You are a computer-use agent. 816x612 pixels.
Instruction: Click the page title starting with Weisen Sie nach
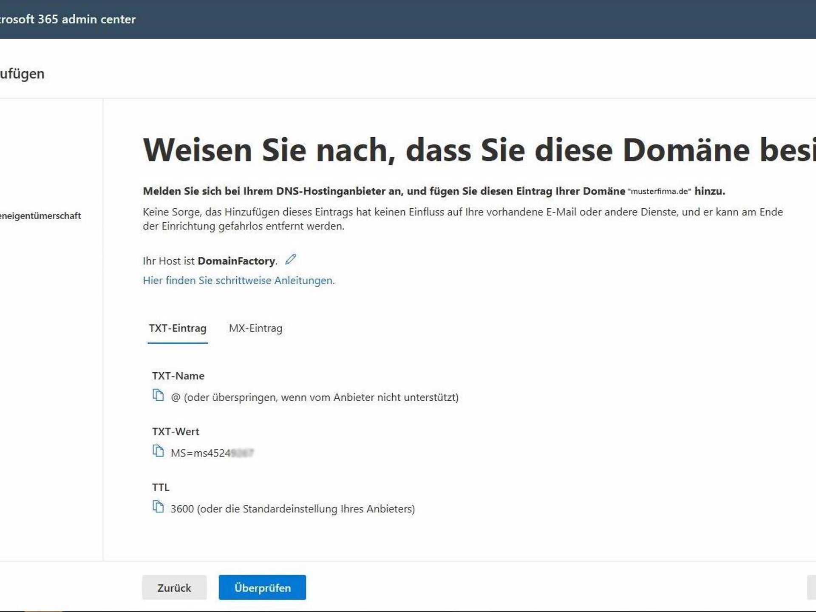[x=382, y=150]
